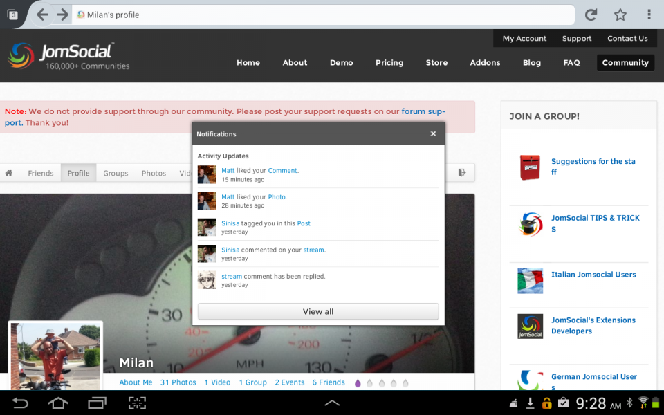This screenshot has height=415, width=664.
Task: Close the Notifications popup
Action: [x=433, y=133]
